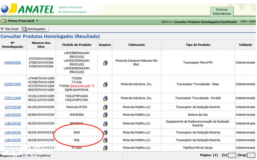Click Sitar number 6612615WWW0330
Screen dimensions: 257x160
[x=41, y=107]
